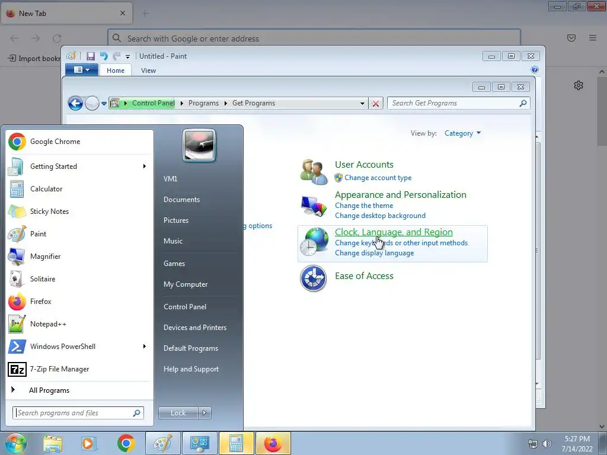
Task: Click the Lock button
Action: tap(178, 413)
